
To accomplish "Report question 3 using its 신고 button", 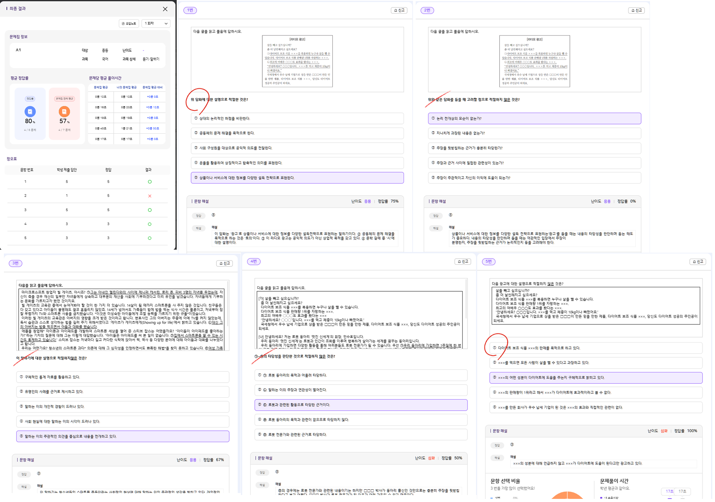I will (224, 263).
